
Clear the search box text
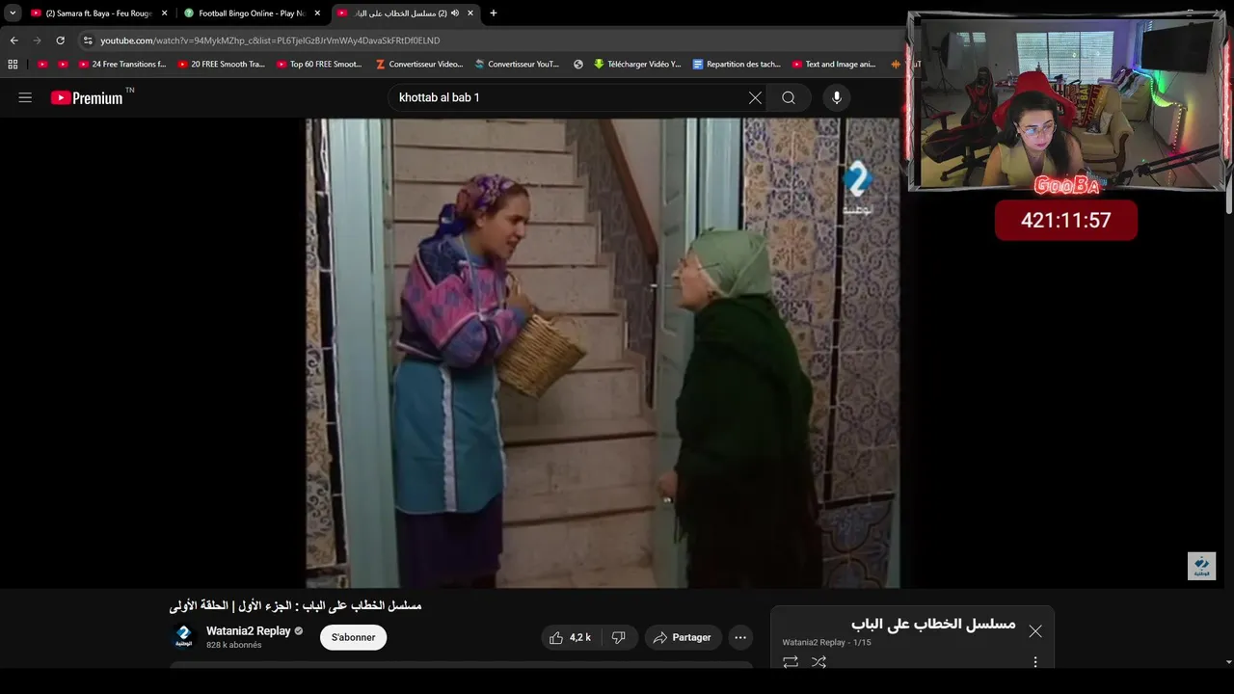(x=755, y=97)
